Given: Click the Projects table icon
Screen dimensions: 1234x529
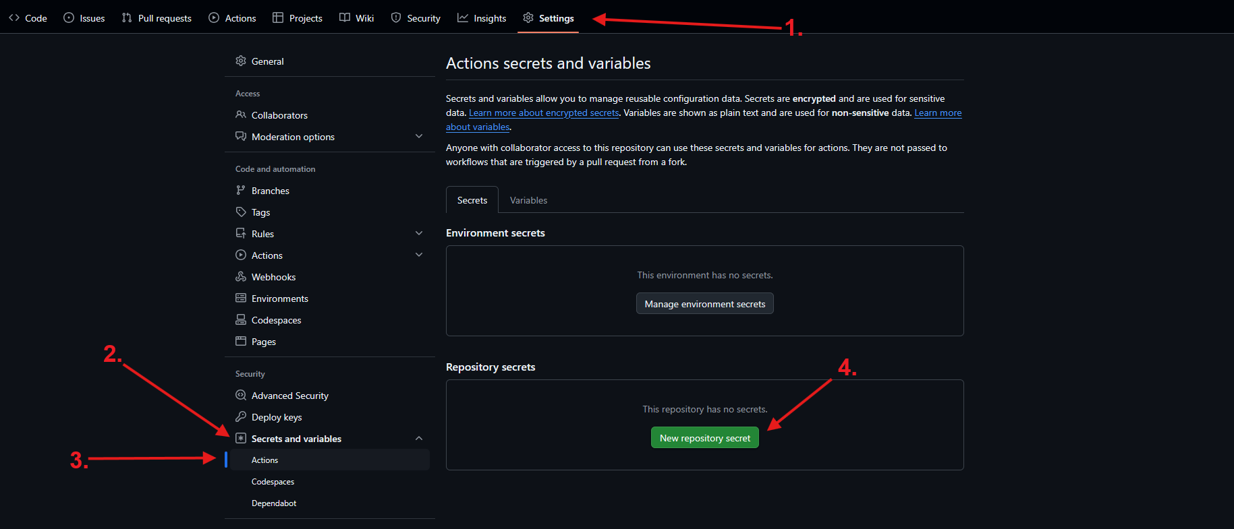Looking at the screenshot, I should pos(278,18).
